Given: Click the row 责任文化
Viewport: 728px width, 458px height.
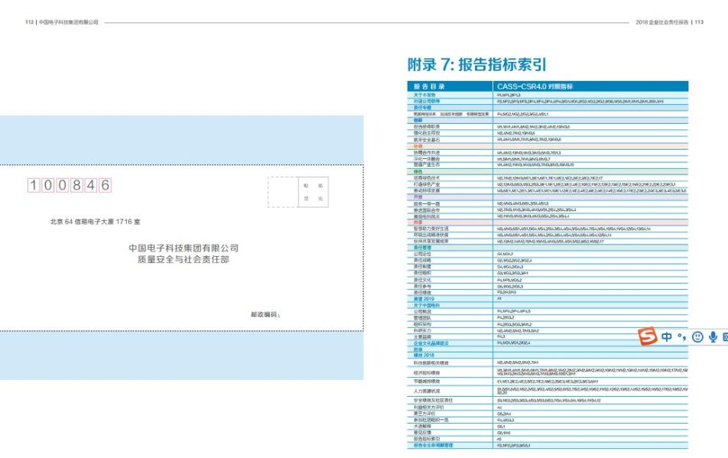Looking at the screenshot, I should click(x=548, y=281).
